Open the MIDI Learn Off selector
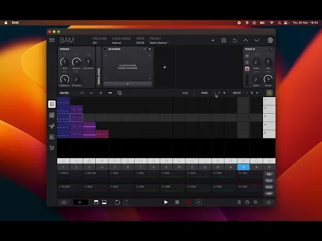The width and height of the screenshot is (322, 241). pyautogui.click(x=99, y=41)
